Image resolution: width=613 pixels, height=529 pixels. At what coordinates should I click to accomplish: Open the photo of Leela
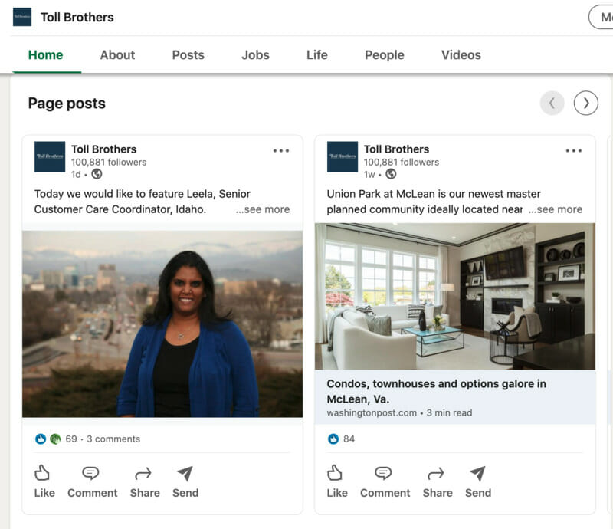pyautogui.click(x=162, y=324)
